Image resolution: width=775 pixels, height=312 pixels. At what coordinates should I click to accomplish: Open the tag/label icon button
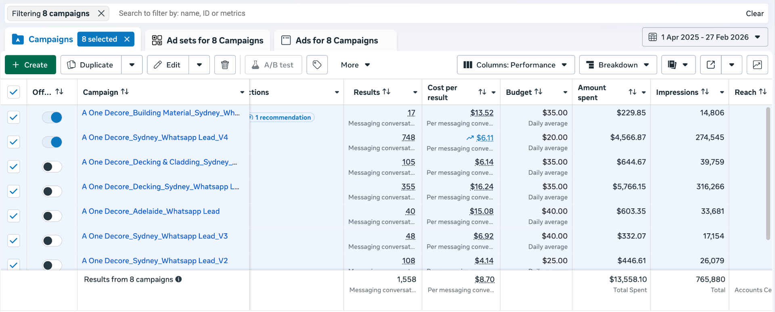[x=317, y=65]
